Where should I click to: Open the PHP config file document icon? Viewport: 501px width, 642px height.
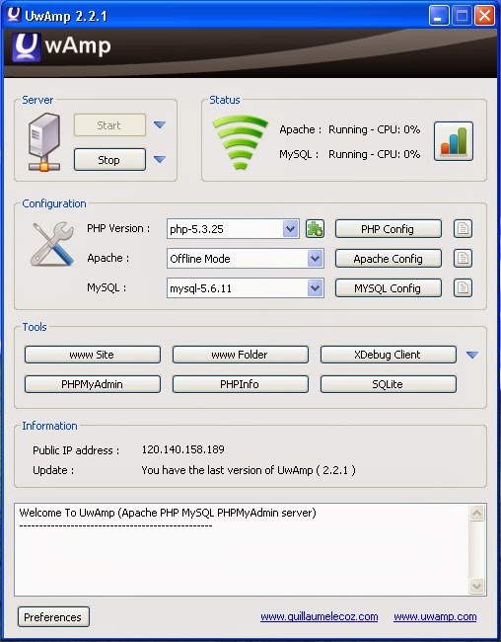(x=463, y=228)
